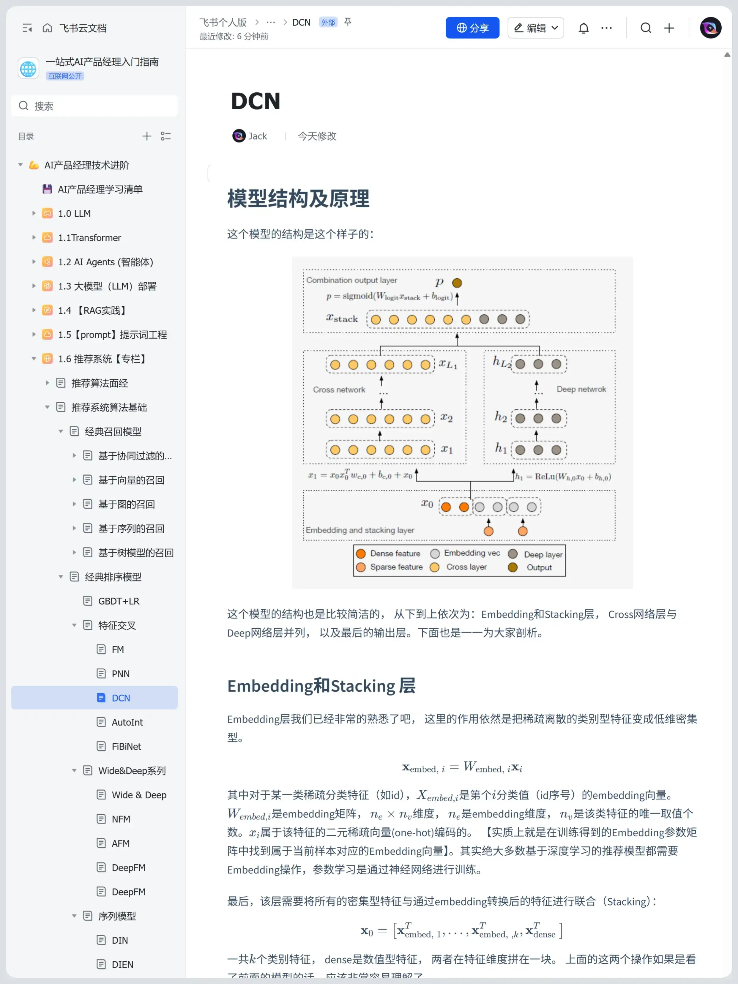Navigate to 飞书个人版 breadcrumb
This screenshot has width=738, height=984.
(223, 22)
